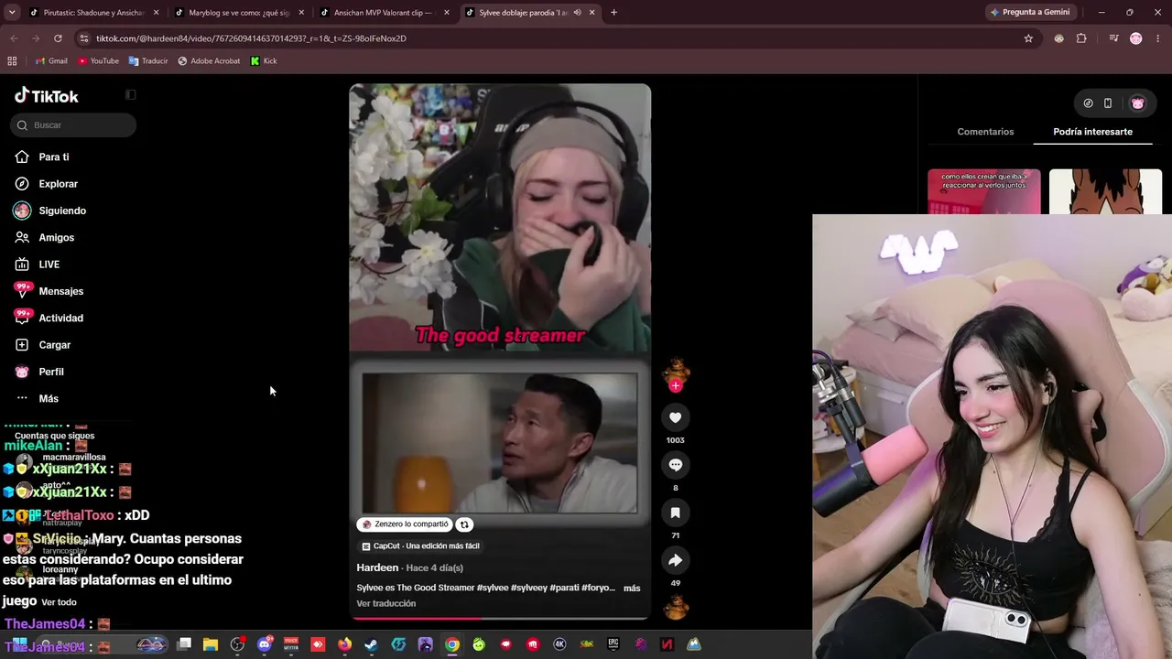This screenshot has height=659, width=1172.
Task: Open the Traducir bookmark
Action: point(148,61)
